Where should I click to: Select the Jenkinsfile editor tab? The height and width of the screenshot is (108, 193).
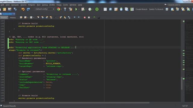pyautogui.click(x=7, y=14)
